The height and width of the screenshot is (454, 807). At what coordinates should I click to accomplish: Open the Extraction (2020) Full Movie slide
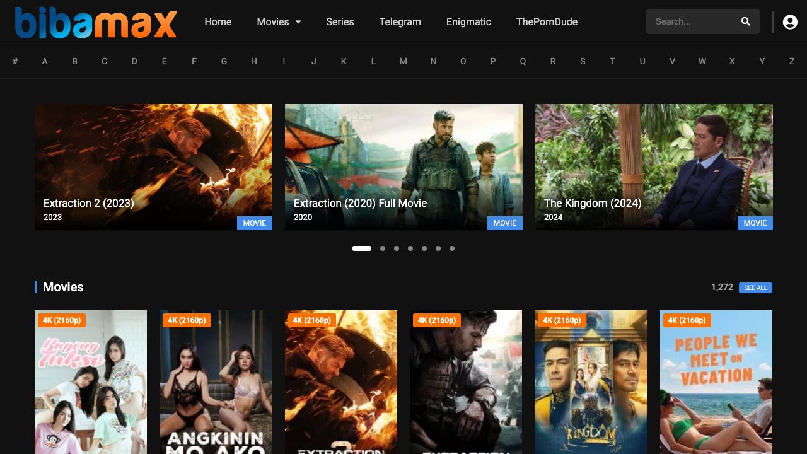[x=403, y=167]
